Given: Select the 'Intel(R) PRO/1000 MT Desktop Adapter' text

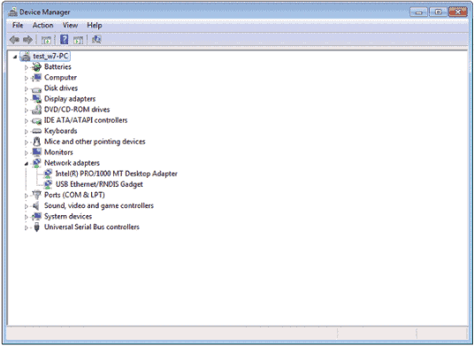Looking at the screenshot, I should tap(117, 173).
